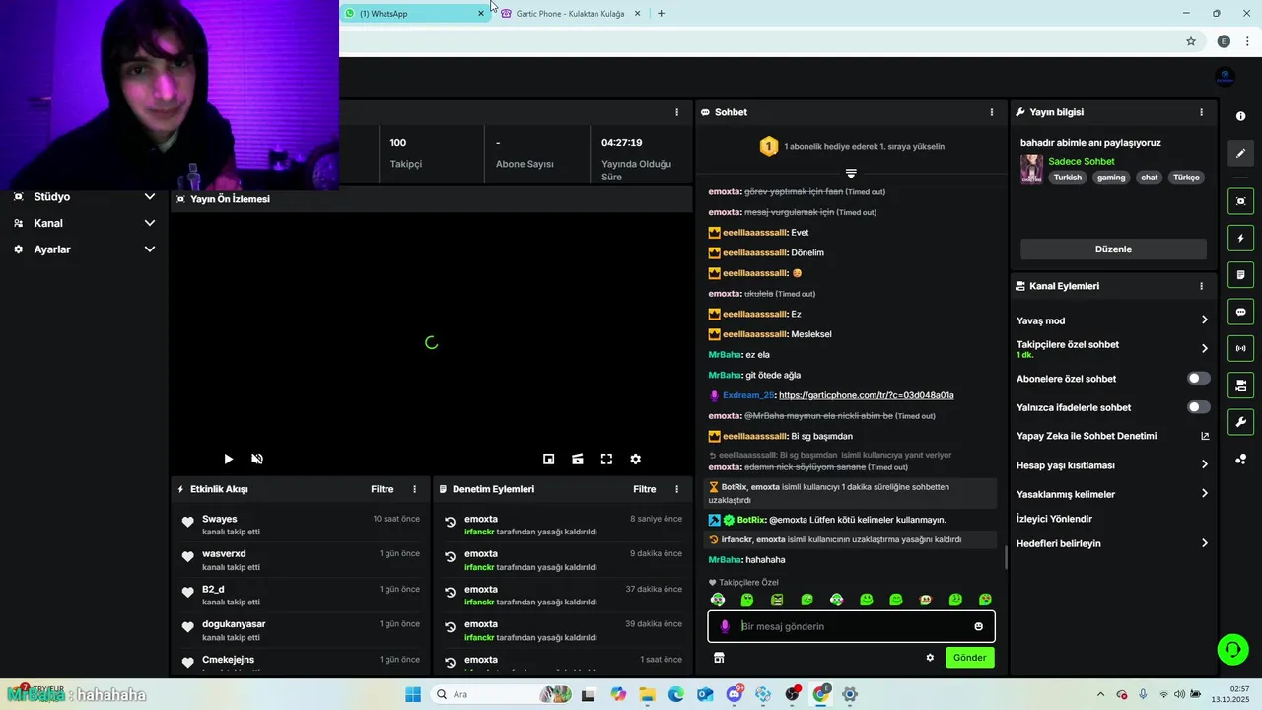Viewport: 1262px width, 710px height.
Task: Click the Düzenle button in Yayın bilgisi
Action: 1113,249
